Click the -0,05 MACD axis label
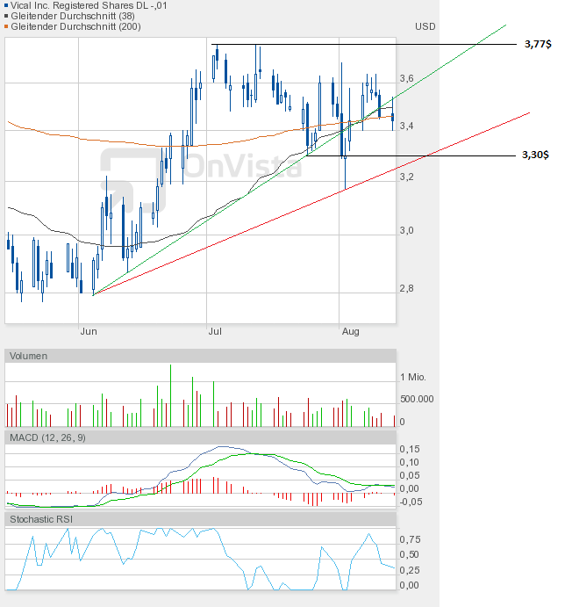Image resolution: width=579 pixels, height=607 pixels. (411, 502)
